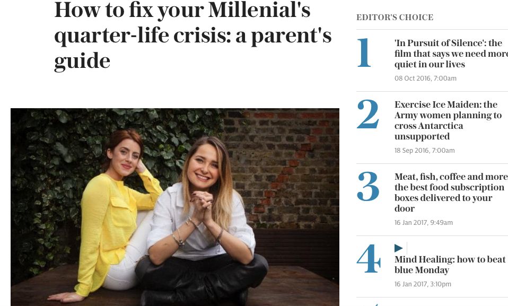508x306 pixels.
Task: Click the large number 1 ranking numeral
Action: (x=364, y=53)
